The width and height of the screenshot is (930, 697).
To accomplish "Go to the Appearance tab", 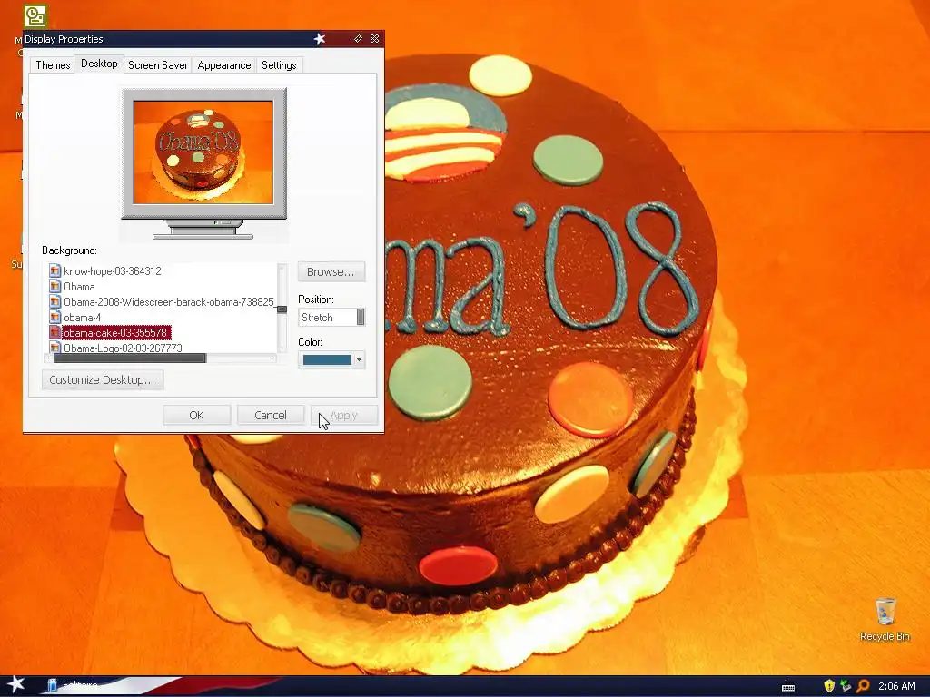I will click(x=224, y=65).
